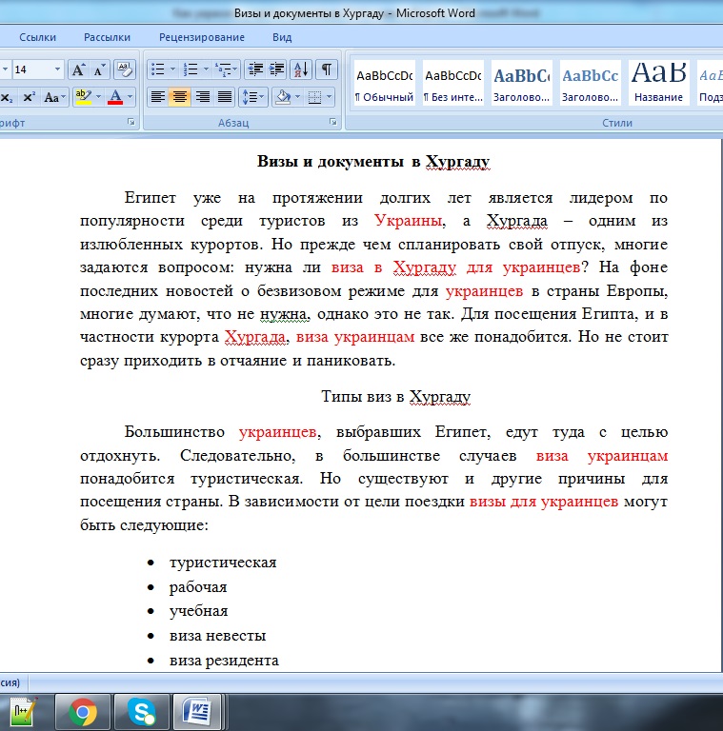Click the red phrase 'визы для украинцев'
Image resolution: width=723 pixels, height=731 pixels.
click(x=544, y=502)
